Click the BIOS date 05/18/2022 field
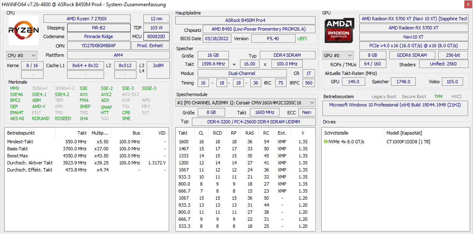This screenshot has height=234, width=473. 218,39
